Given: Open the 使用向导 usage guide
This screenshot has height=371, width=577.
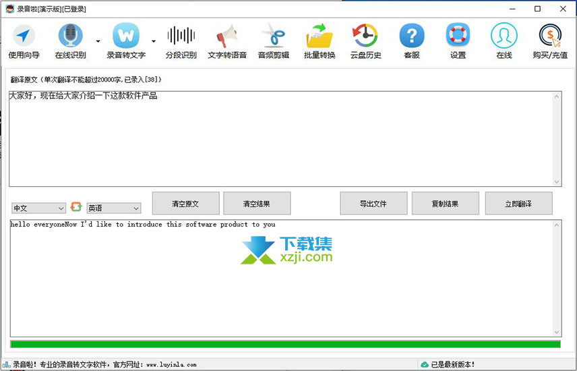Looking at the screenshot, I should point(24,41).
